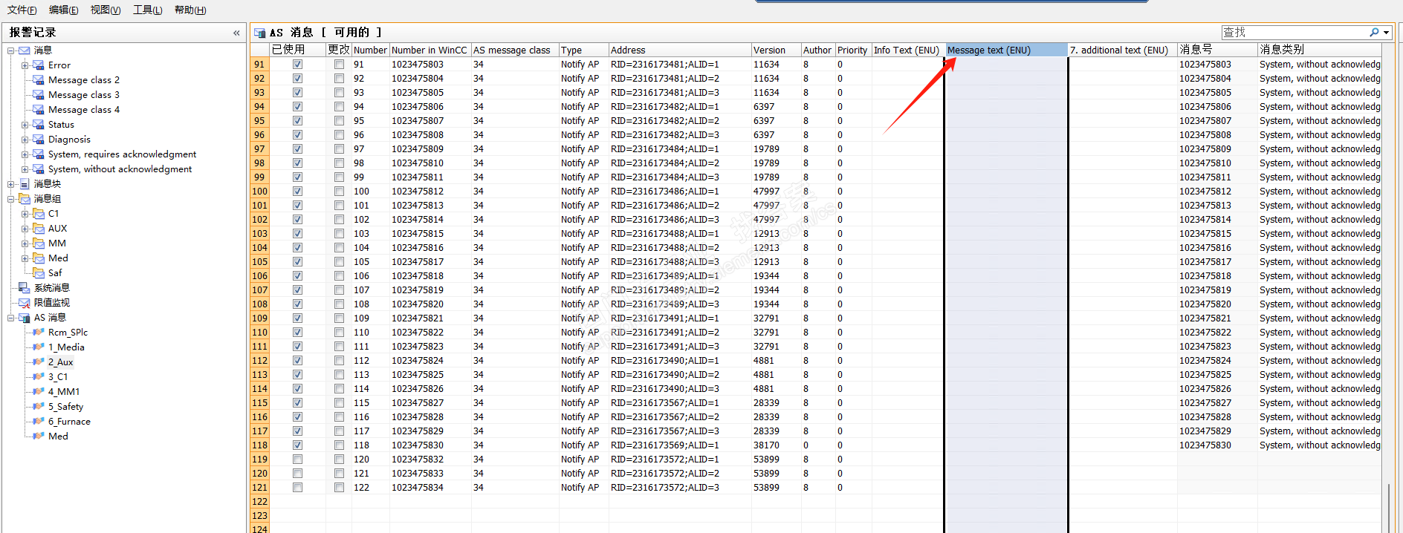Click the AS message class column header
The height and width of the screenshot is (533, 1403).
515,50
